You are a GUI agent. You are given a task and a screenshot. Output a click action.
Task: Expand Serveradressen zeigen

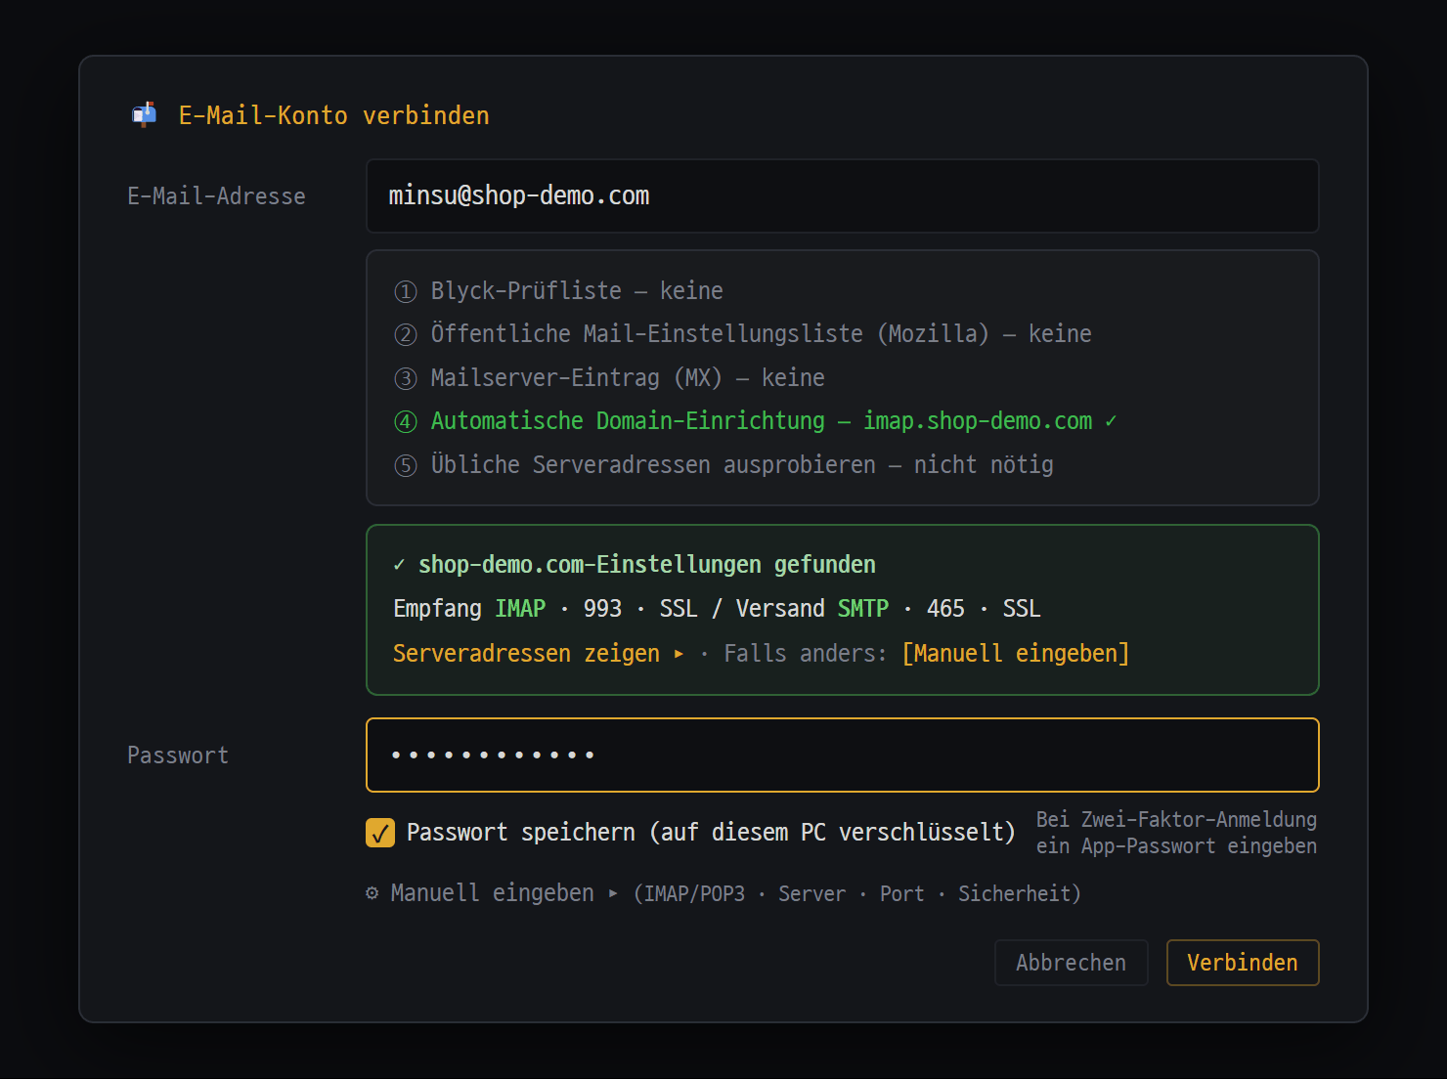click(539, 653)
